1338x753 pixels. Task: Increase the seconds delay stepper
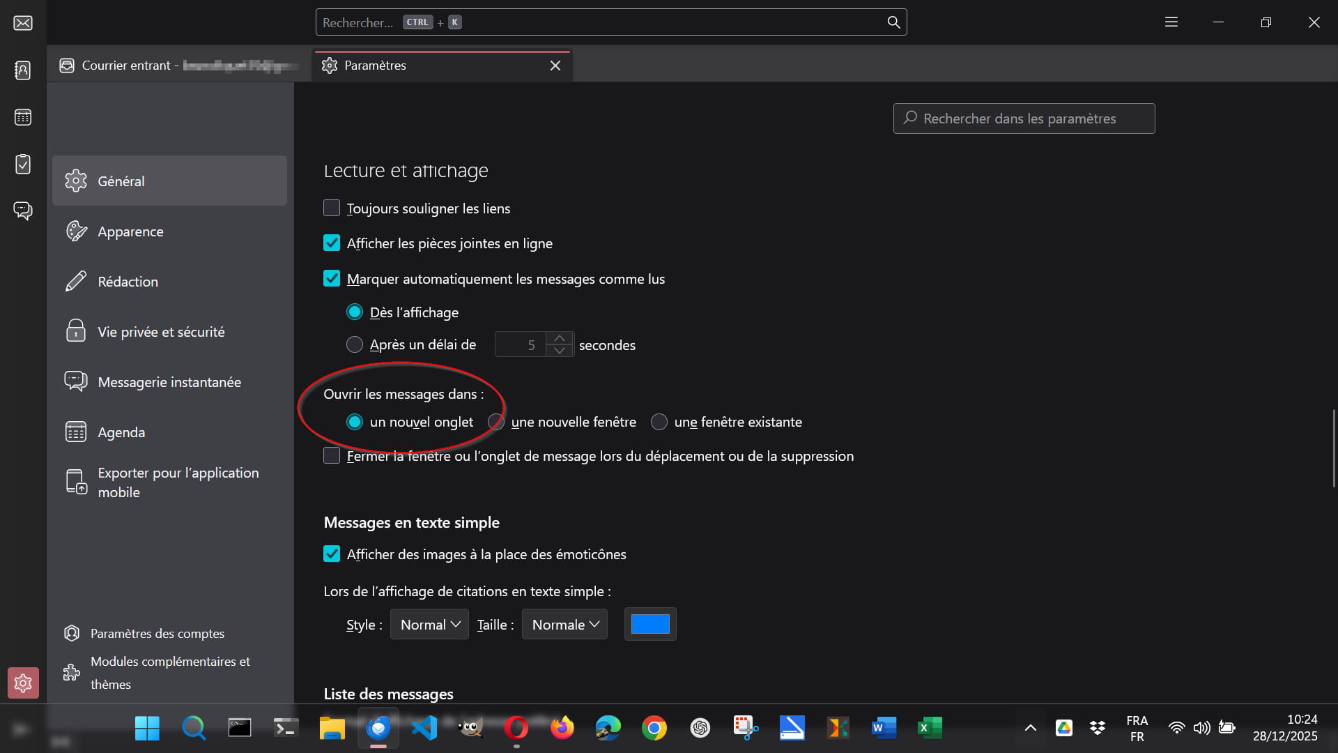coord(560,338)
